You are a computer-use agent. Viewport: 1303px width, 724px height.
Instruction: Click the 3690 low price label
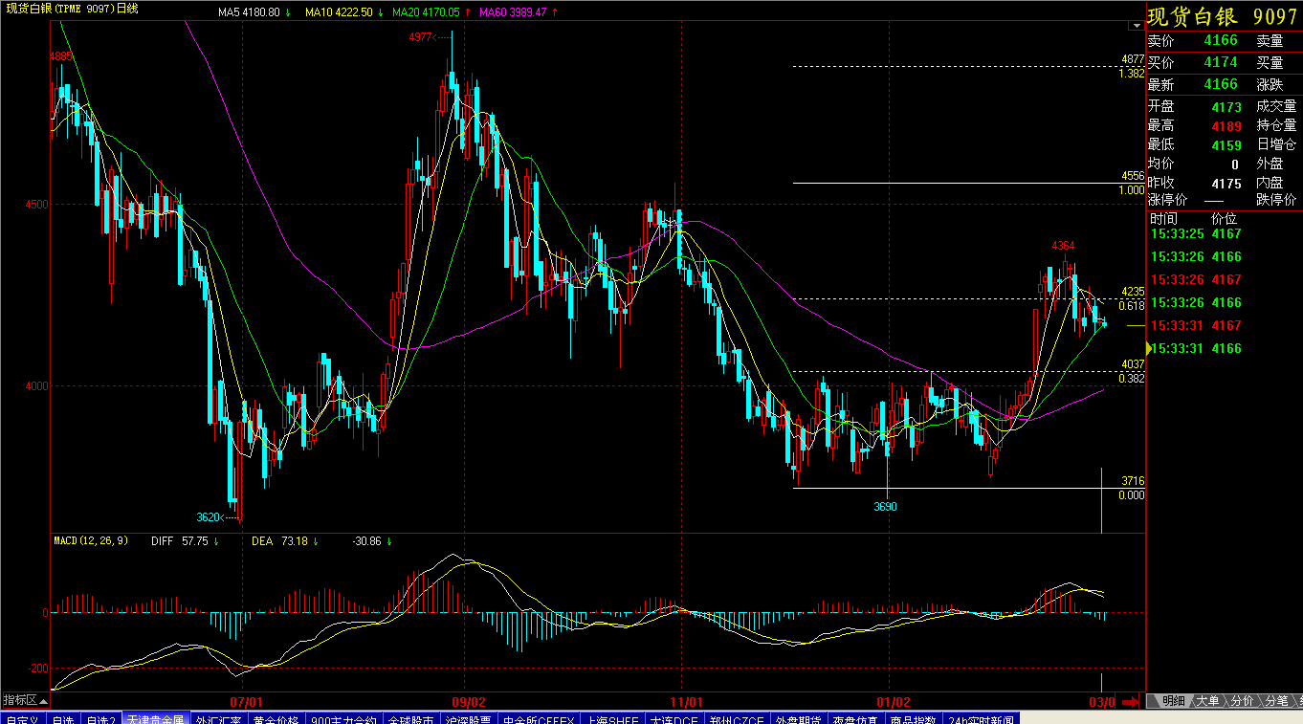[886, 507]
